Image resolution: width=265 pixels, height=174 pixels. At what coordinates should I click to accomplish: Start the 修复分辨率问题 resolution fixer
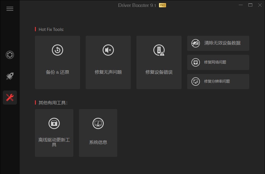point(218,82)
